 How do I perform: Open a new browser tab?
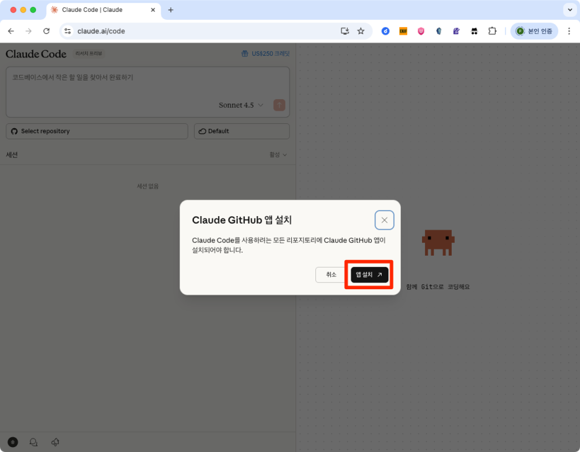click(170, 10)
